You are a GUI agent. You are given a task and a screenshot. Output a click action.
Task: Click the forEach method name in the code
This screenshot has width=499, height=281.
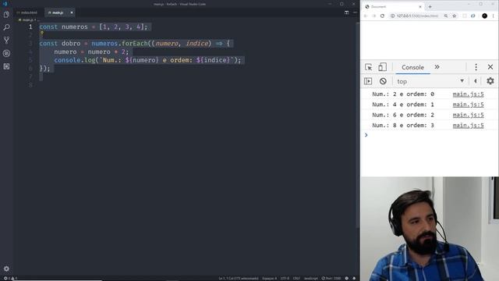[135, 44]
